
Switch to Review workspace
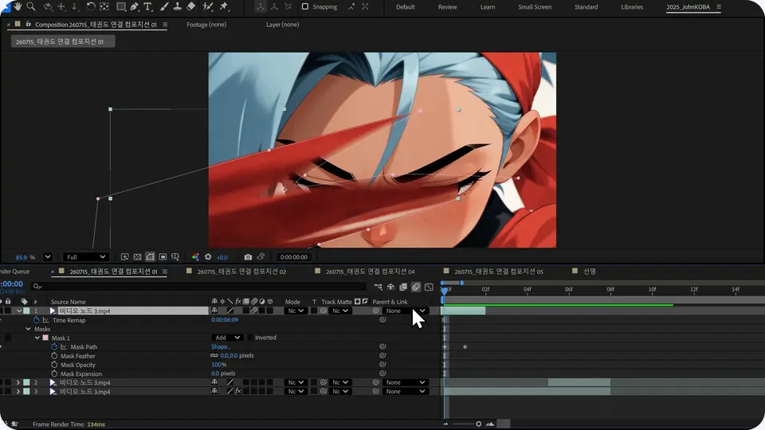447,7
